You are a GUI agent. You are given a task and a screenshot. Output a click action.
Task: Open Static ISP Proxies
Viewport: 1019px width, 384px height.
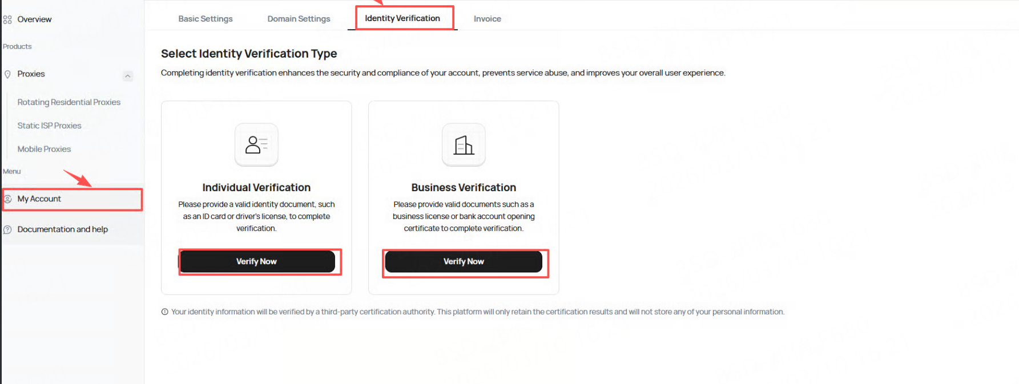[49, 126]
